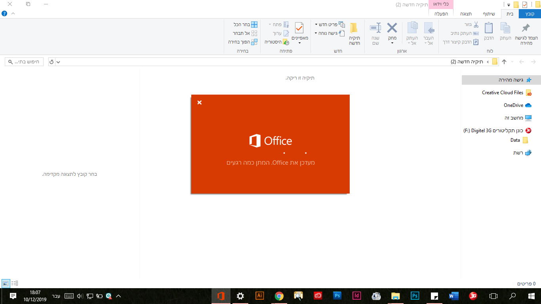The height and width of the screenshot is (304, 541).
Task: Open Creative Cloud Files in the navigation pane
Action: [507, 93]
